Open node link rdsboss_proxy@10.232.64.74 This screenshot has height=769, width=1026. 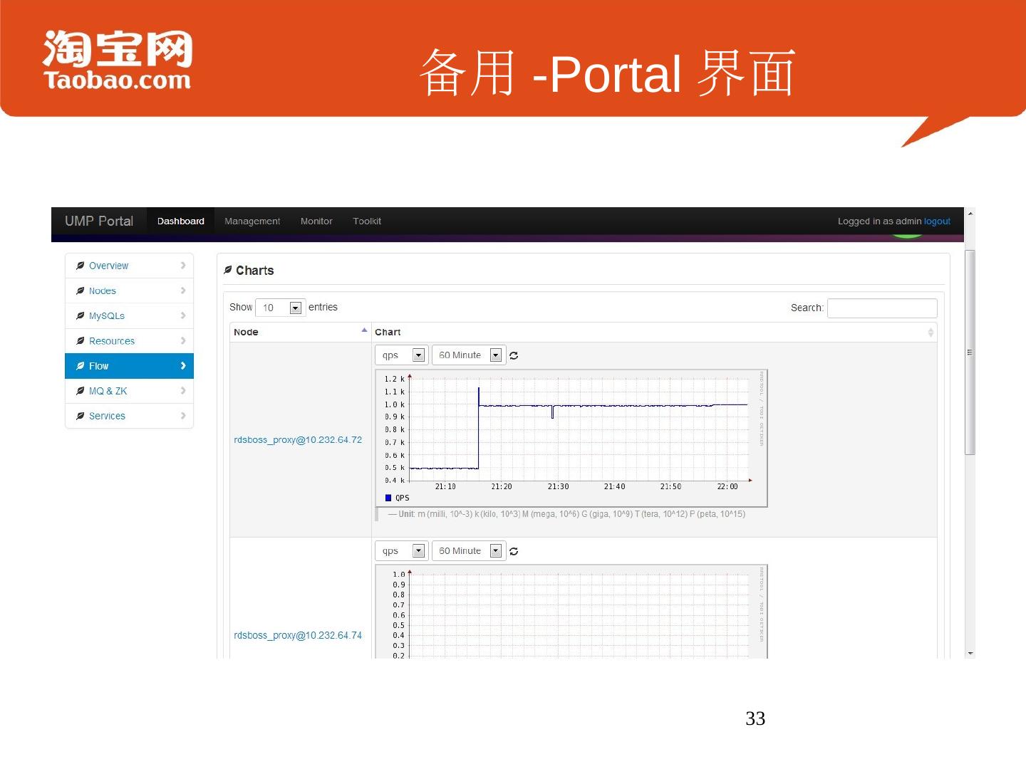(x=298, y=635)
